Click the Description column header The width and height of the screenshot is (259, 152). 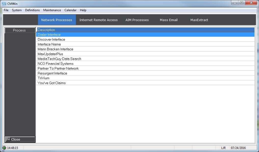coord(145,30)
